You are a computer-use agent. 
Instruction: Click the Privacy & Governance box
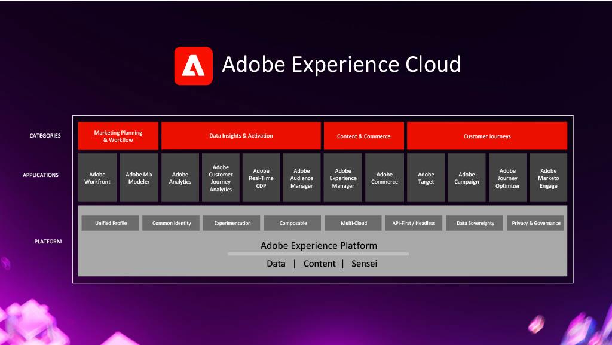pos(535,223)
